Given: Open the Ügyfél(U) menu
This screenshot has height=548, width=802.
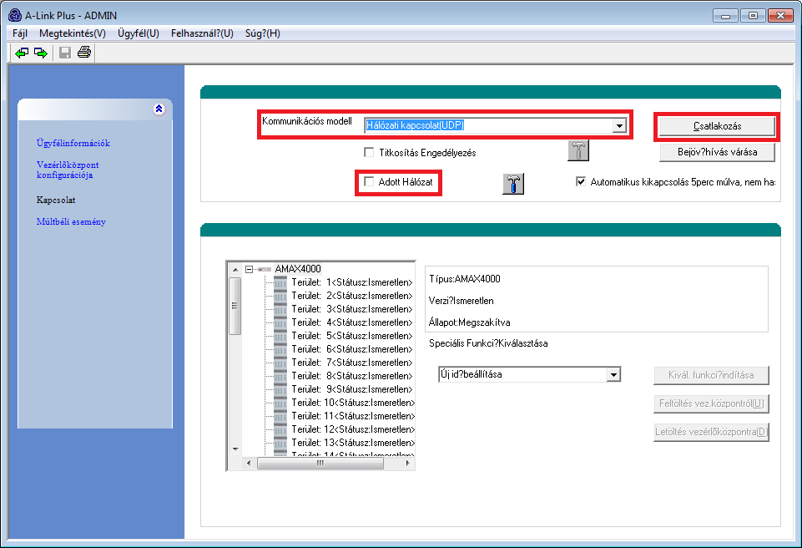Looking at the screenshot, I should tap(139, 33).
